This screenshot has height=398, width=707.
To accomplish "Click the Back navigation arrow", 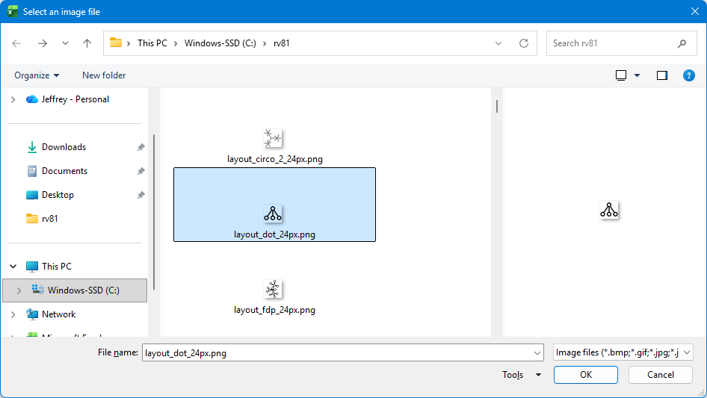I will [x=17, y=43].
